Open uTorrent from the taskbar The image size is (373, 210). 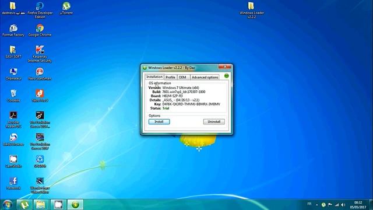click(x=24, y=205)
